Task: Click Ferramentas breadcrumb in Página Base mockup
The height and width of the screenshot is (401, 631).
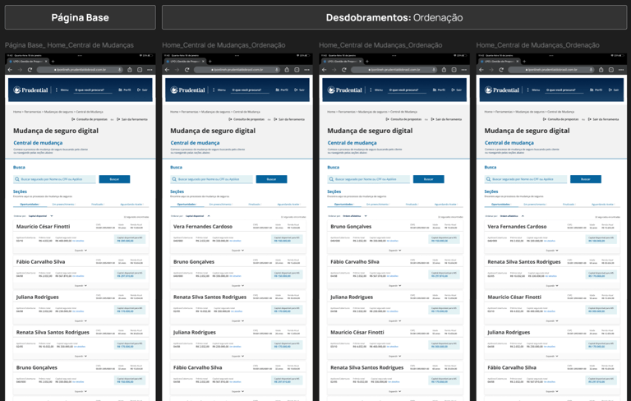Action: [x=33, y=112]
